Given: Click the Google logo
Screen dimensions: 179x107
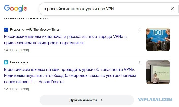Looking at the screenshot, I should 15,8.
